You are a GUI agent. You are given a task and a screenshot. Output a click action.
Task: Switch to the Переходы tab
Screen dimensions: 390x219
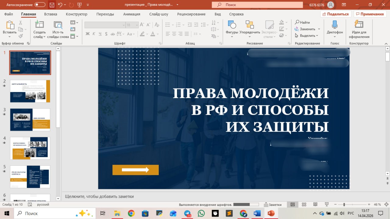tap(105, 14)
